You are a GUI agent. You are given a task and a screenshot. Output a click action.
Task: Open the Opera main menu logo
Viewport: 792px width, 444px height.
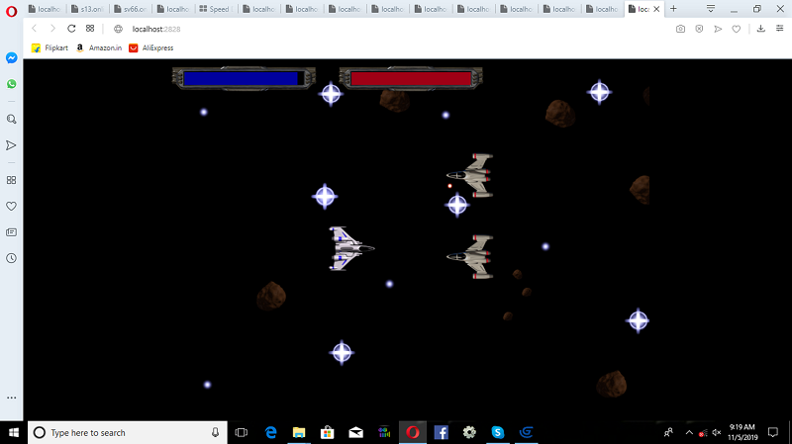click(11, 11)
